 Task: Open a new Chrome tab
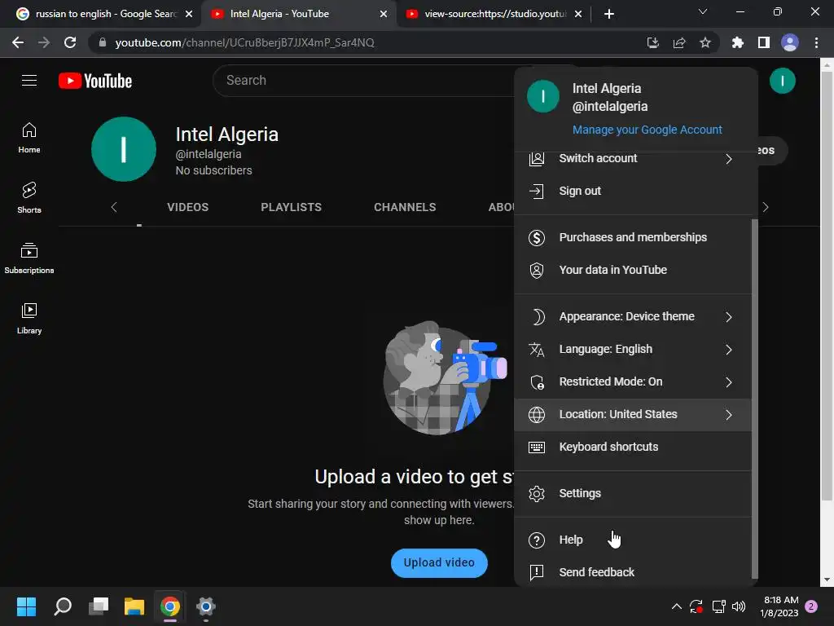[609, 14]
